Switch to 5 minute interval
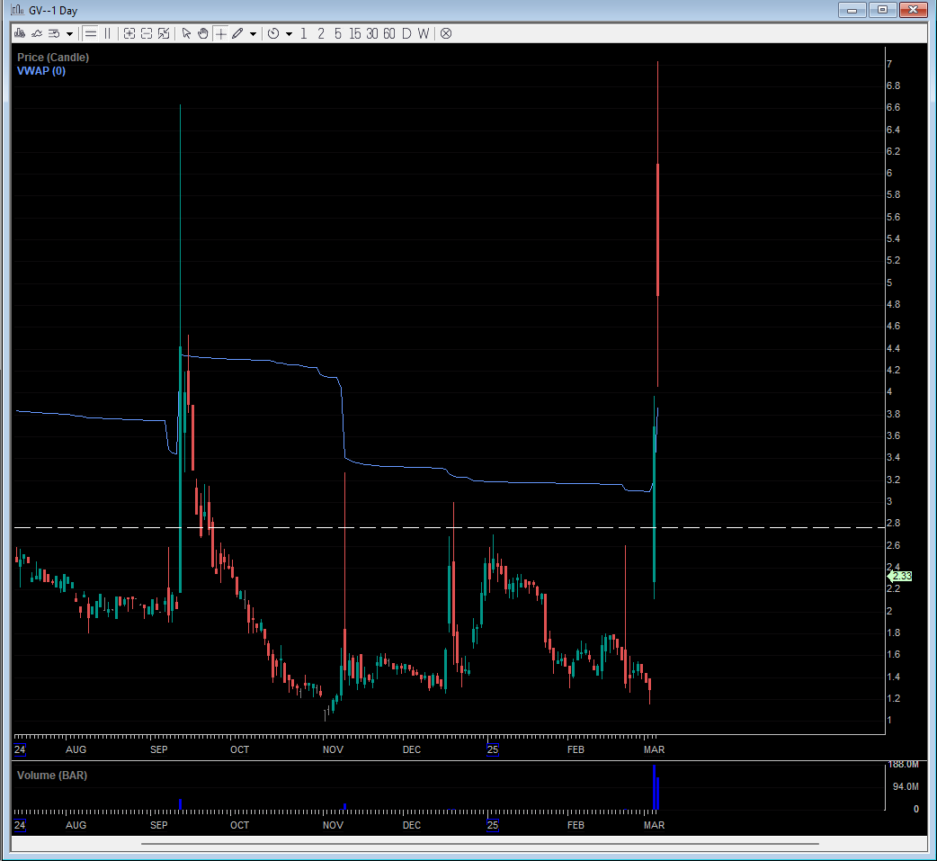The width and height of the screenshot is (937, 861). point(337,33)
